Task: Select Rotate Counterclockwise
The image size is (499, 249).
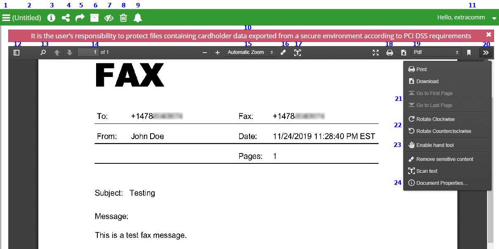Action: click(447, 131)
